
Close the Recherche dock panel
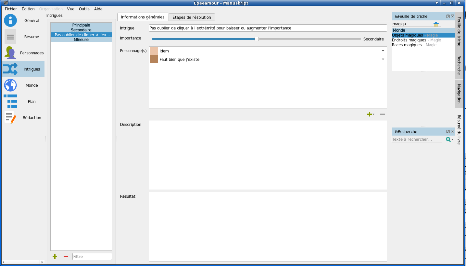click(x=452, y=131)
